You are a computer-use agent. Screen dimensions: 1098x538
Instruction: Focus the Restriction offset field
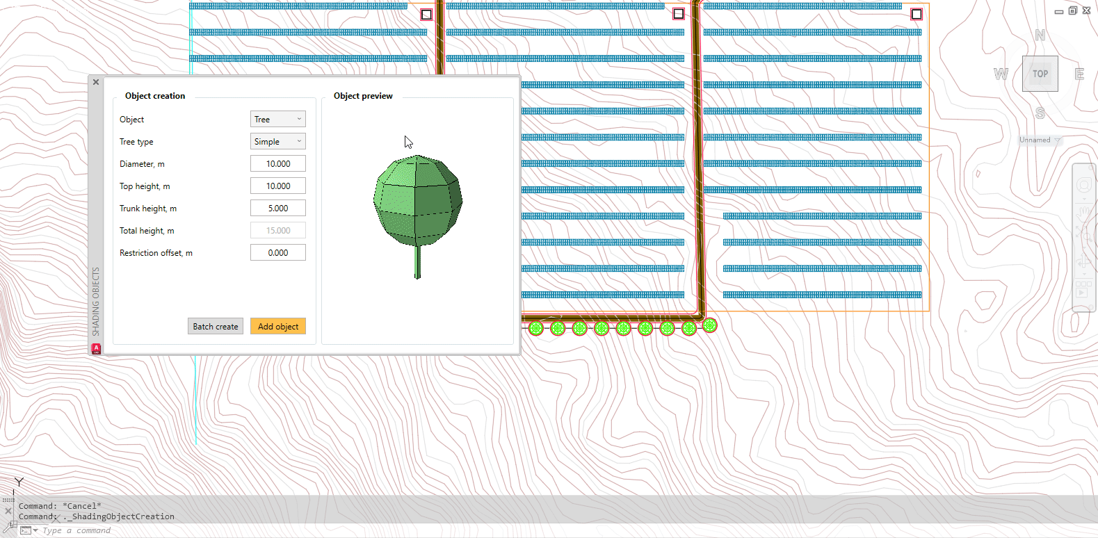point(277,253)
